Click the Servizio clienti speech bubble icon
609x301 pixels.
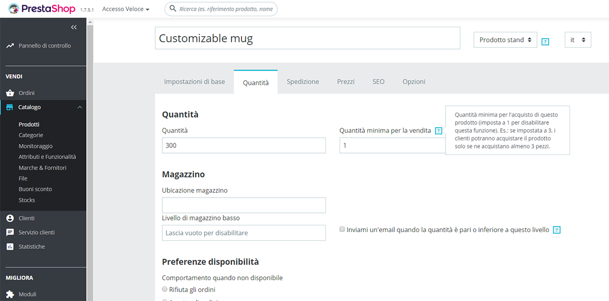10,232
